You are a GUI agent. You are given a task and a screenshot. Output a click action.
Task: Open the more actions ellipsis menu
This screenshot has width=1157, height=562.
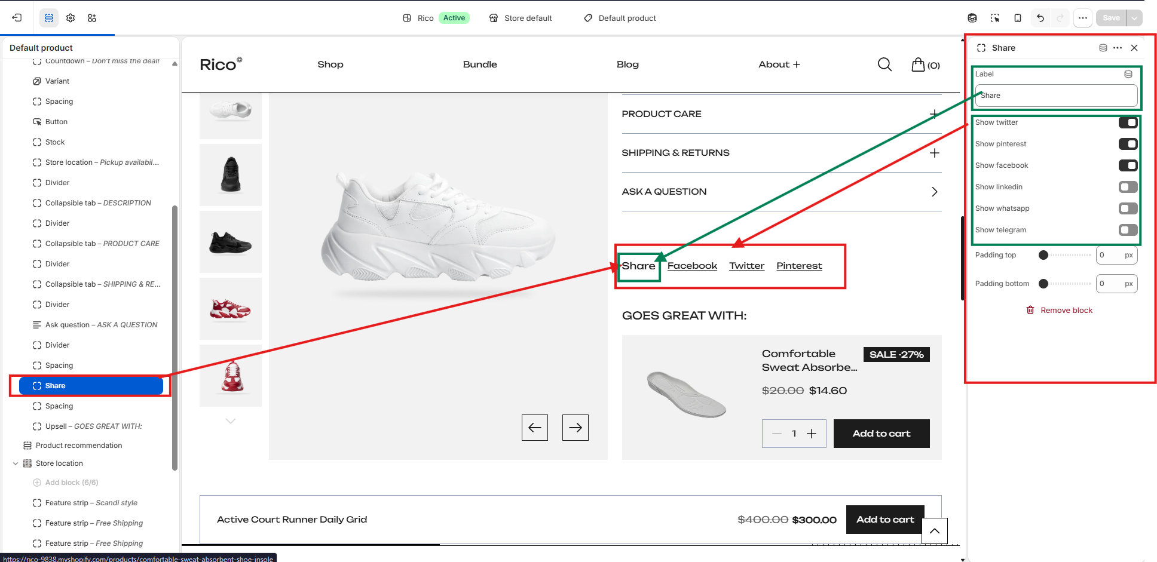coord(1083,18)
